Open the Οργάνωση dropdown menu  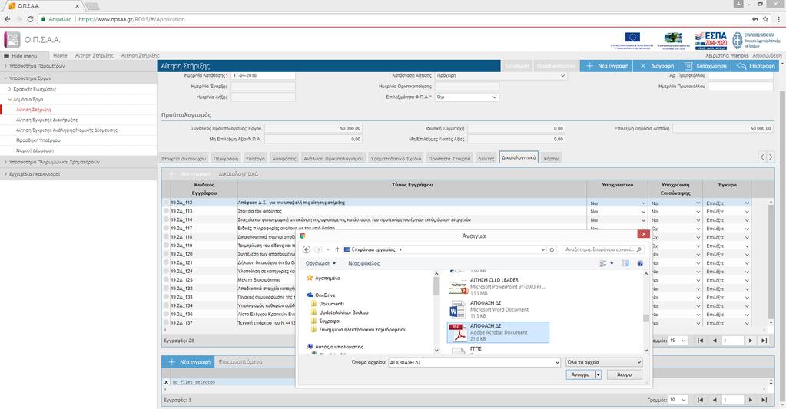click(x=321, y=263)
